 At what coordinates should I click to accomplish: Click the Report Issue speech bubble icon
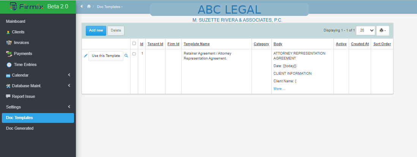pyautogui.click(x=8, y=96)
